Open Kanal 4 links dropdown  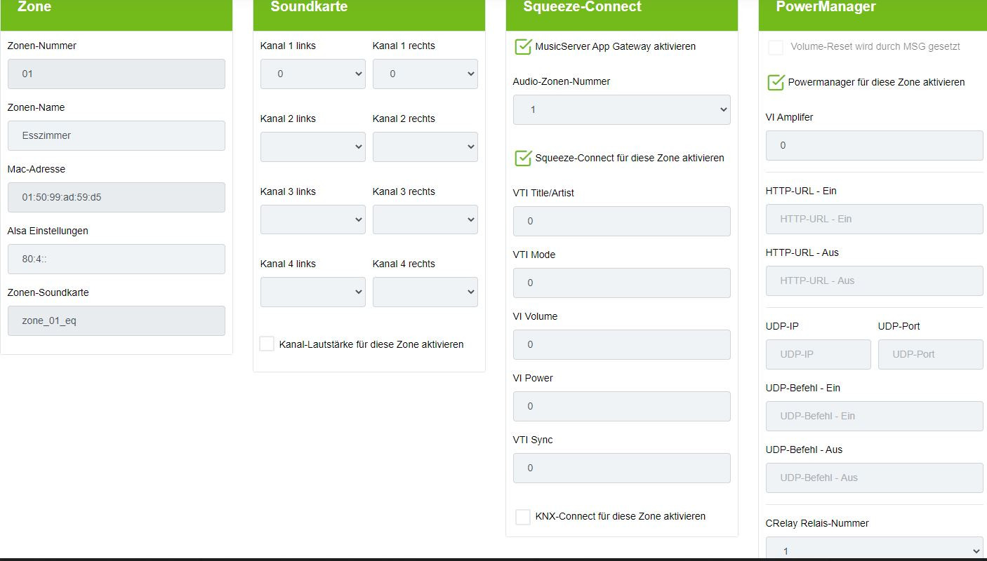tap(312, 292)
